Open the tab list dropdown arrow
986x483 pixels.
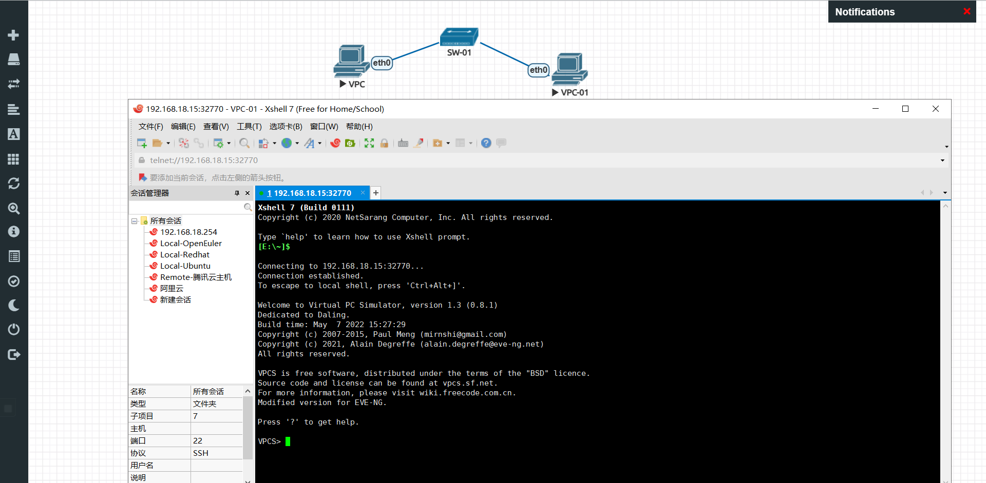[x=945, y=193]
